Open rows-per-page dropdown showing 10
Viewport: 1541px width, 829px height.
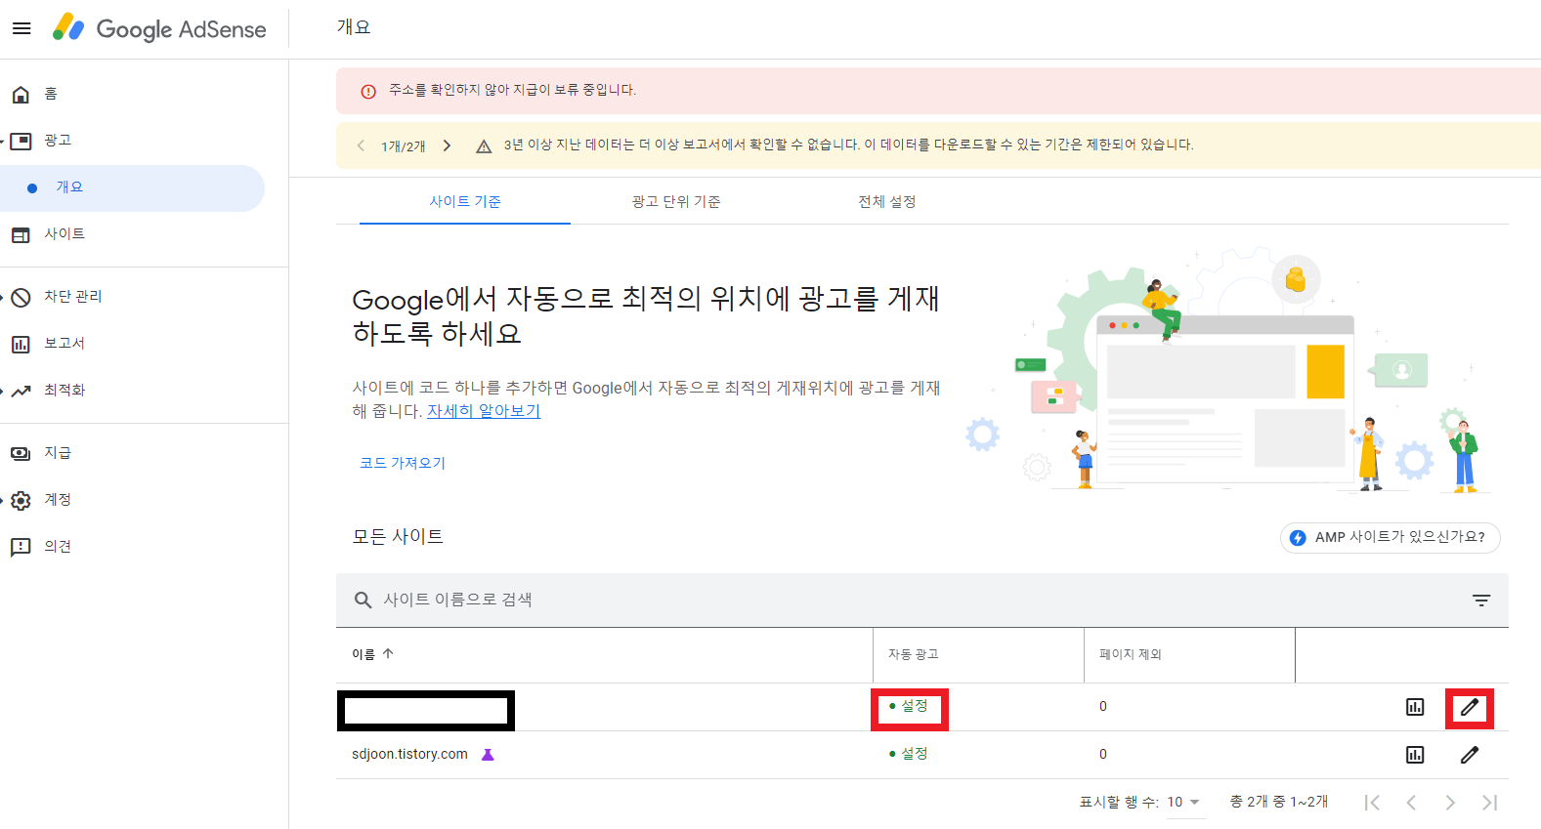(1184, 802)
